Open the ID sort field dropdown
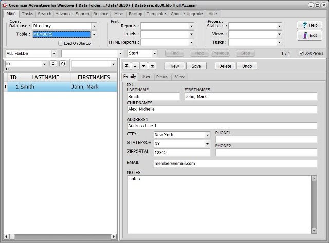The width and height of the screenshot is (329, 243). click(44, 64)
